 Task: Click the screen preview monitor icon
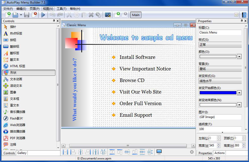coord(159,152)
